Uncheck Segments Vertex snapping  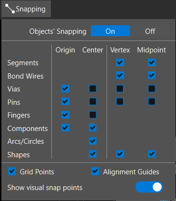click(120, 62)
